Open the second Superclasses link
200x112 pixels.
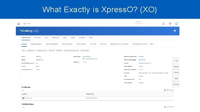[91, 59]
